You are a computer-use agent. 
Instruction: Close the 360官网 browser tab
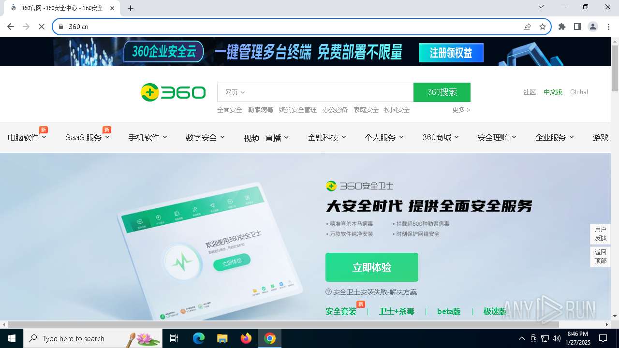[113, 8]
